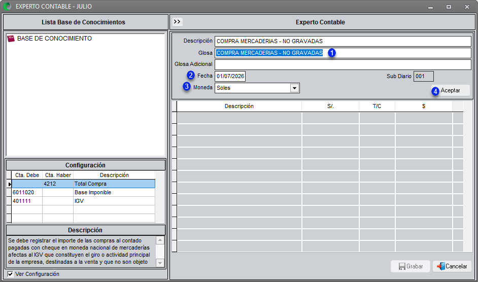This screenshot has height=282, width=478.
Task: Toggle the Ver Configuración checkbox
Action: pos(10,274)
